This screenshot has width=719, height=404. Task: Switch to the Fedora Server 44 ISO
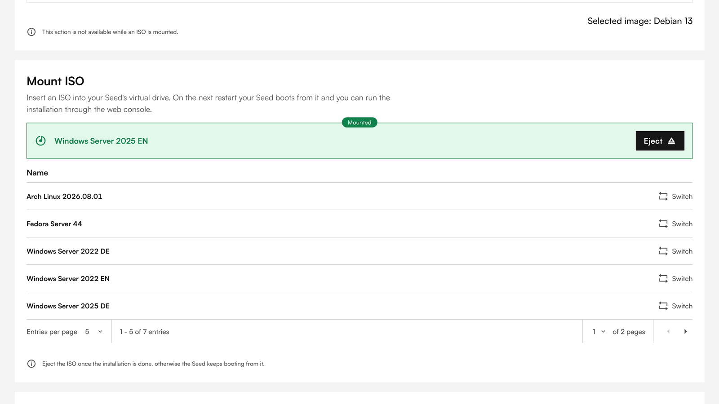point(675,224)
